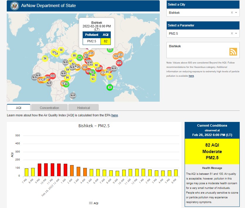The image size is (245, 208).
Task: Click the yellow AQI 82 cell in popup
Action: (x=106, y=41)
